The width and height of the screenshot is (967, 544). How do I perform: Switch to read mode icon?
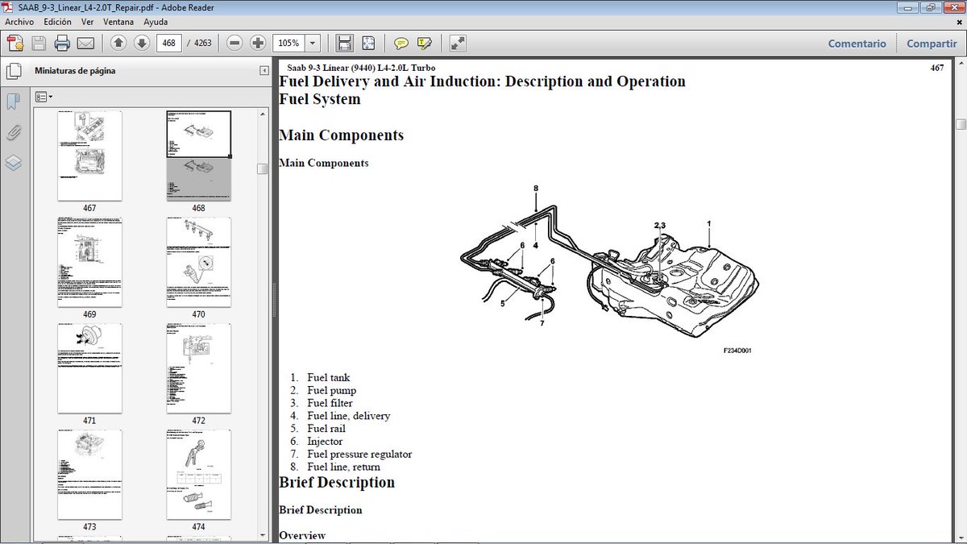click(457, 43)
